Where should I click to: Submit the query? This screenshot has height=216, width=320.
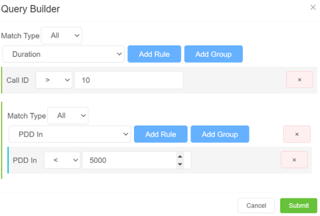click(x=299, y=206)
